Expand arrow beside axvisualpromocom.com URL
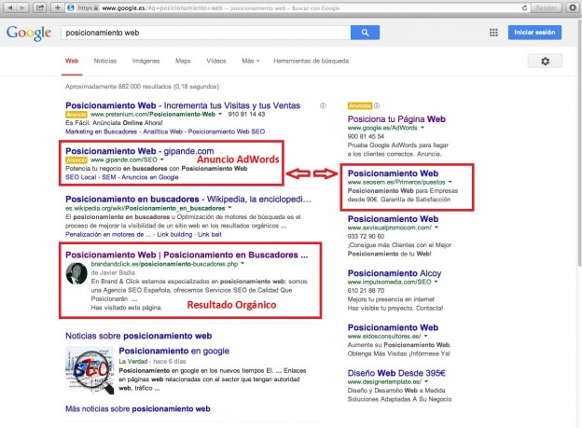Image resolution: width=582 pixels, height=428 pixels. pyautogui.click(x=436, y=228)
